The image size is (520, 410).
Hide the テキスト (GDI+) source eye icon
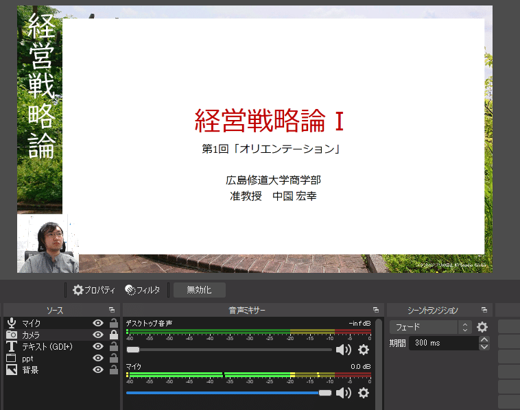point(98,346)
